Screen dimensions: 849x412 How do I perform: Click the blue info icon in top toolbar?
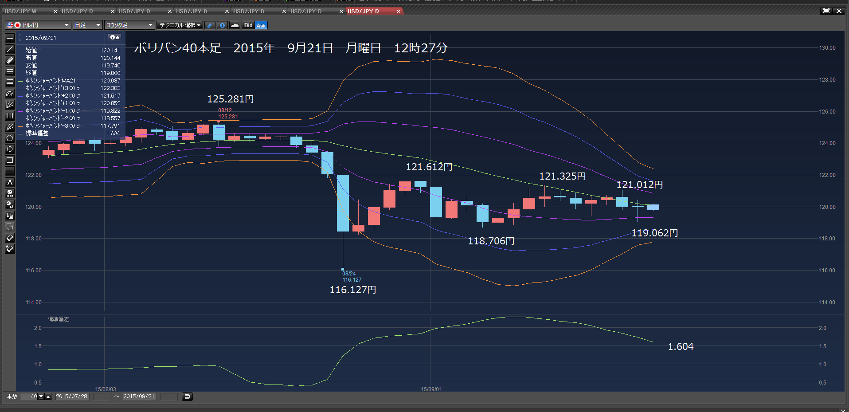(223, 25)
